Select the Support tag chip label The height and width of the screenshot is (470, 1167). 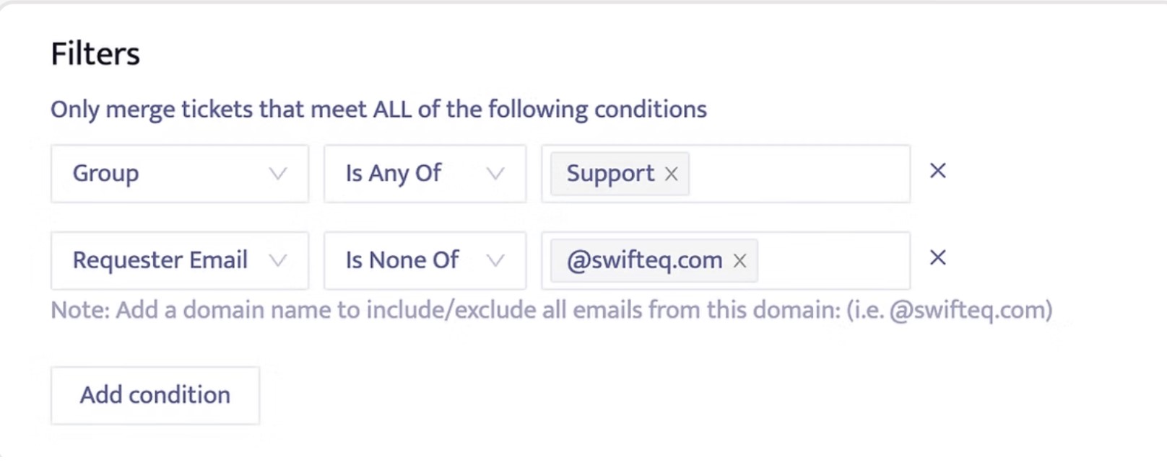pyautogui.click(x=610, y=174)
